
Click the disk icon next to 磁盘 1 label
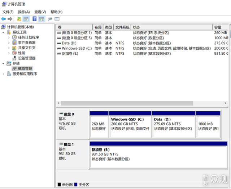61,144
